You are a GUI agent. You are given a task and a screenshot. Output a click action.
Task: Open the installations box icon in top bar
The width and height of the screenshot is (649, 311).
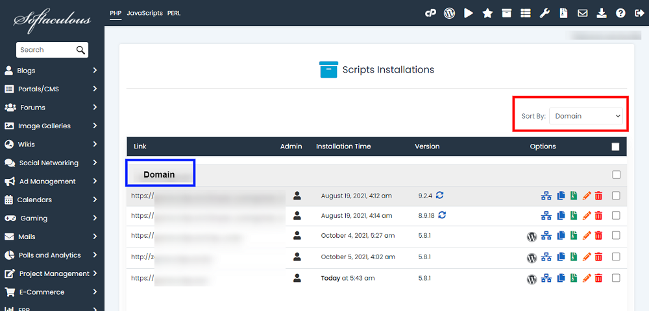coord(506,13)
